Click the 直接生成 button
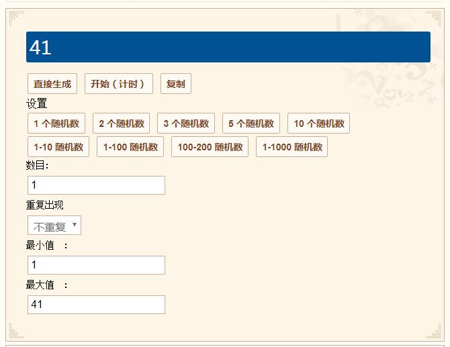This screenshot has height=347, width=450. tap(52, 84)
